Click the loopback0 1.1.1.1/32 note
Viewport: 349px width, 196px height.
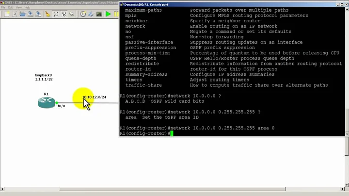click(44, 77)
